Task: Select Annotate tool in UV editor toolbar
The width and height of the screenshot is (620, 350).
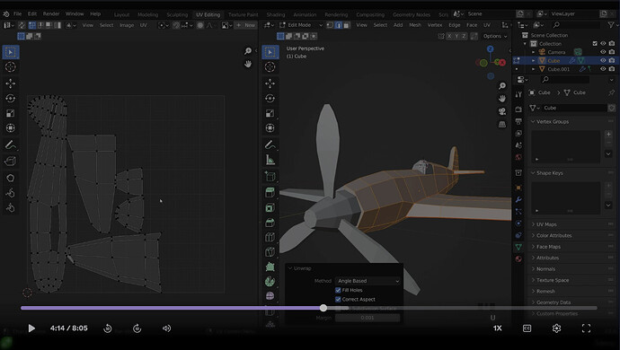Action: [11, 145]
